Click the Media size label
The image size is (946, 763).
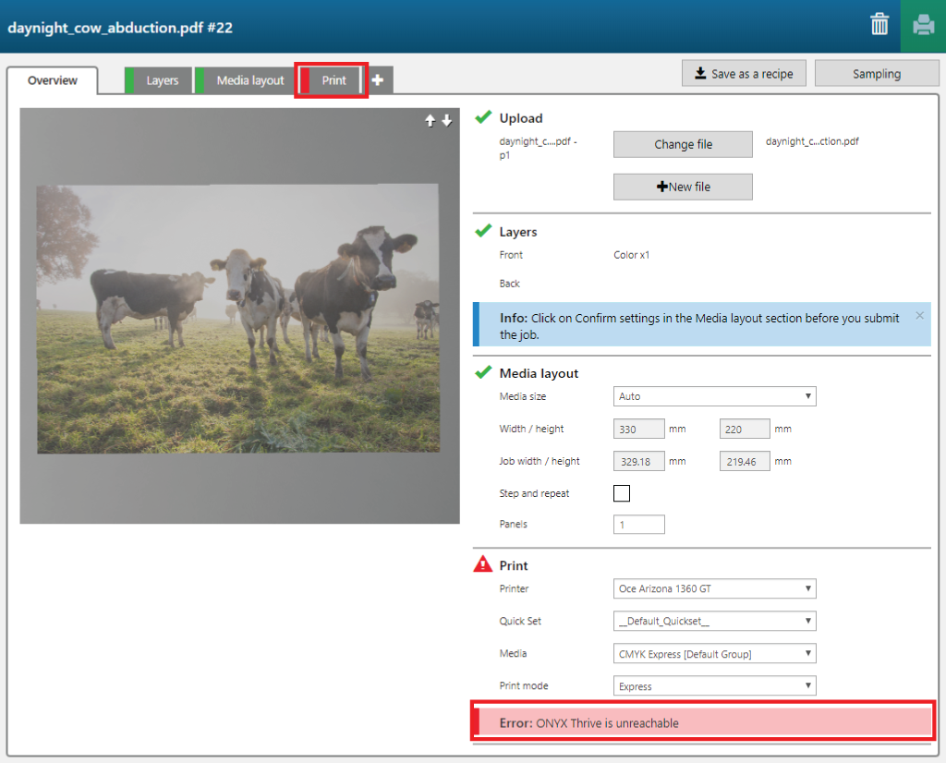pos(523,396)
